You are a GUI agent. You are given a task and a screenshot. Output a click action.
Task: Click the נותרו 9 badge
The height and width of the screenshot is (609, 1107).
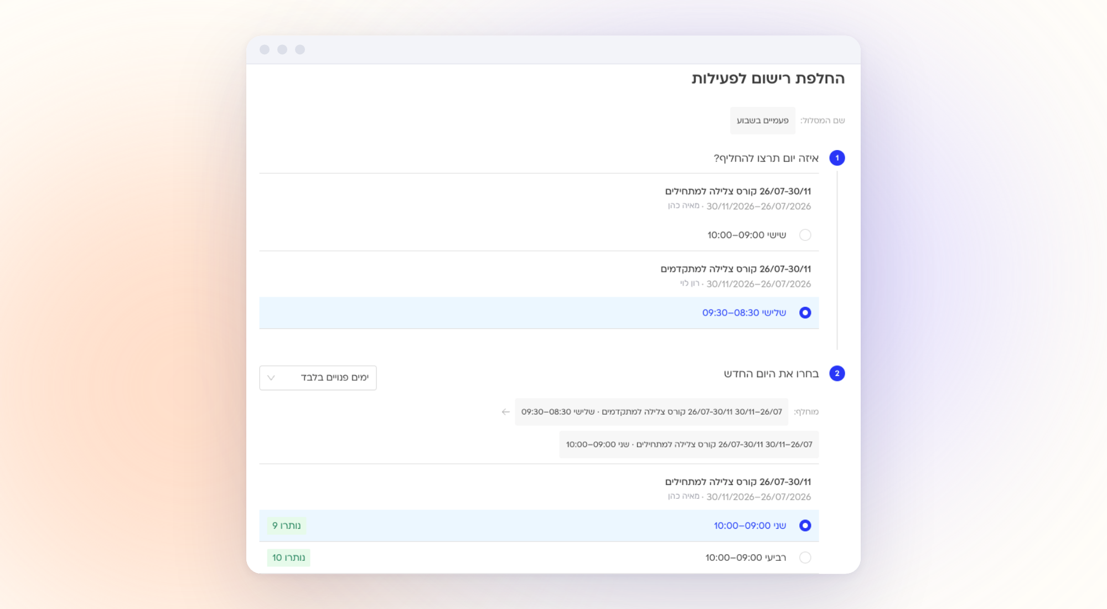coord(286,525)
